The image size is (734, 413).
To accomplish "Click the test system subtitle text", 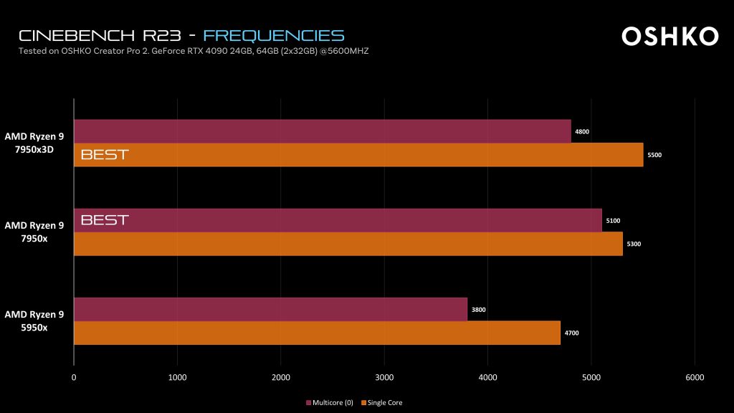I will coord(194,52).
